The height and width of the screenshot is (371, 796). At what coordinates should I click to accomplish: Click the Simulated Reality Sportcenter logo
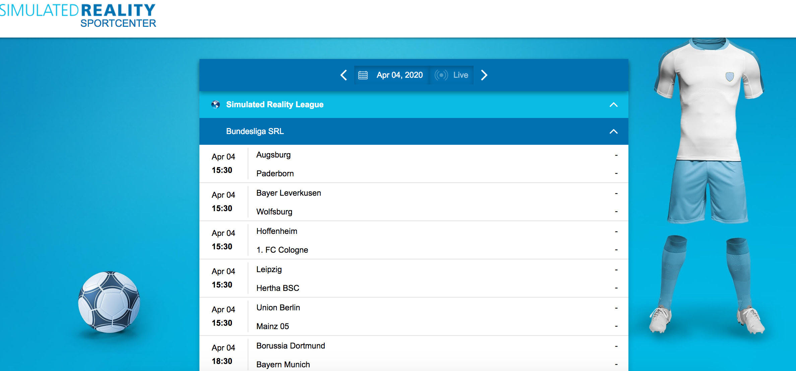click(78, 15)
